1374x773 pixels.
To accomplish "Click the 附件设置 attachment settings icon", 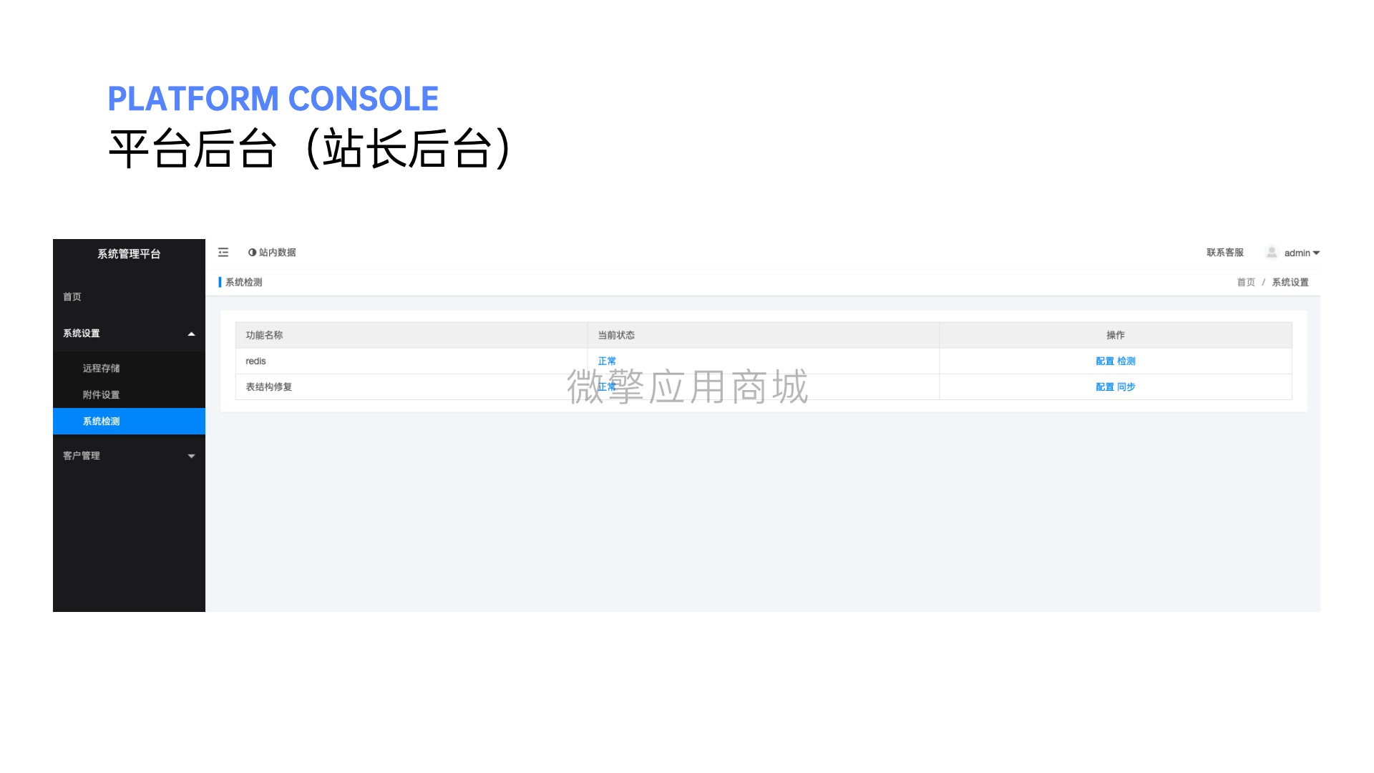I will [x=101, y=394].
